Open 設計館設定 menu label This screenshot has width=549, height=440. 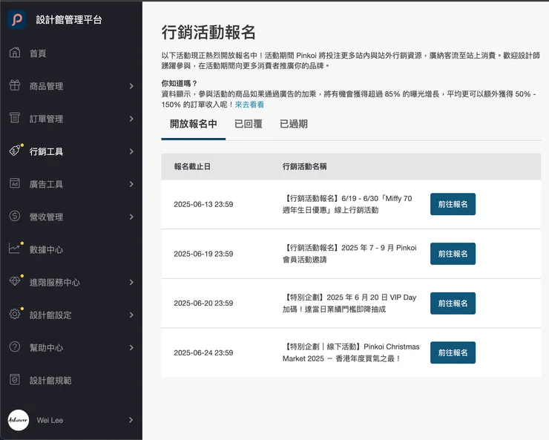point(50,315)
